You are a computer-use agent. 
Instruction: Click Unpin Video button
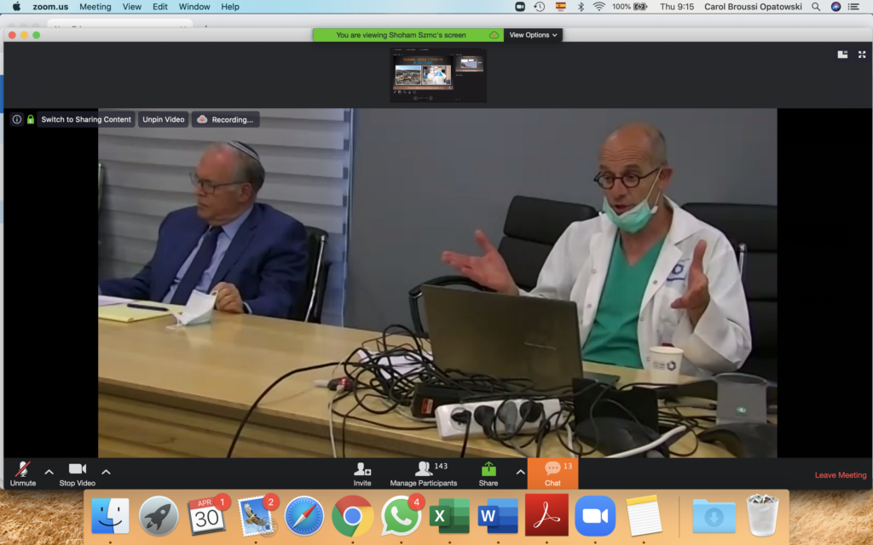[163, 119]
